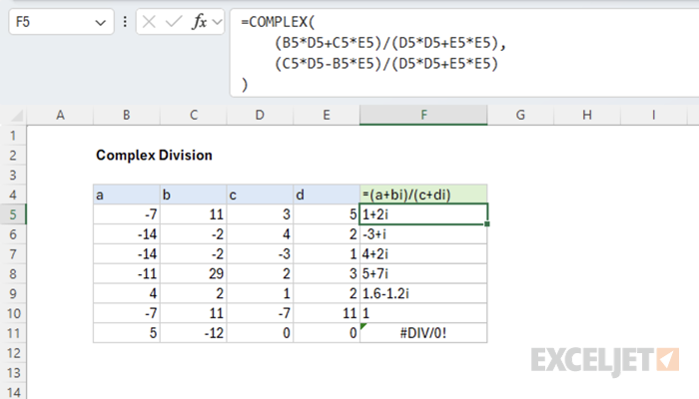Viewport: 699px width, 399px height.
Task: Click the "Complex Division" title cell
Action: (x=154, y=155)
